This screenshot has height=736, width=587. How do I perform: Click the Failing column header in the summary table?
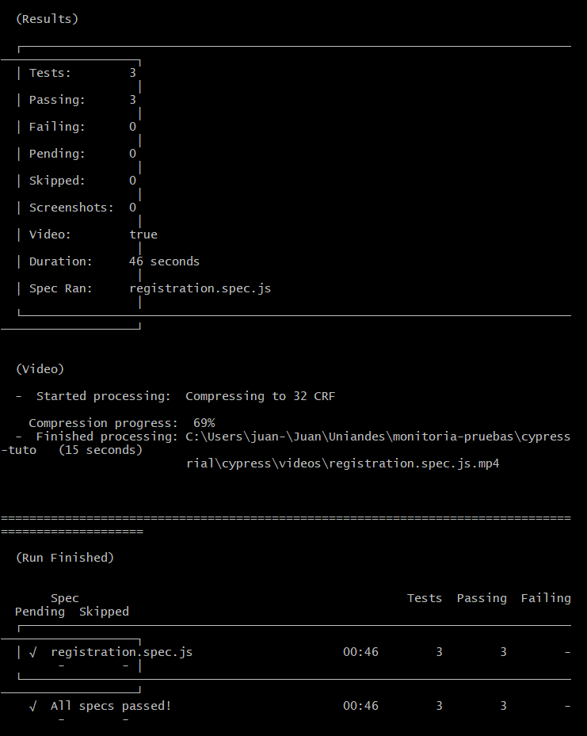(546, 598)
